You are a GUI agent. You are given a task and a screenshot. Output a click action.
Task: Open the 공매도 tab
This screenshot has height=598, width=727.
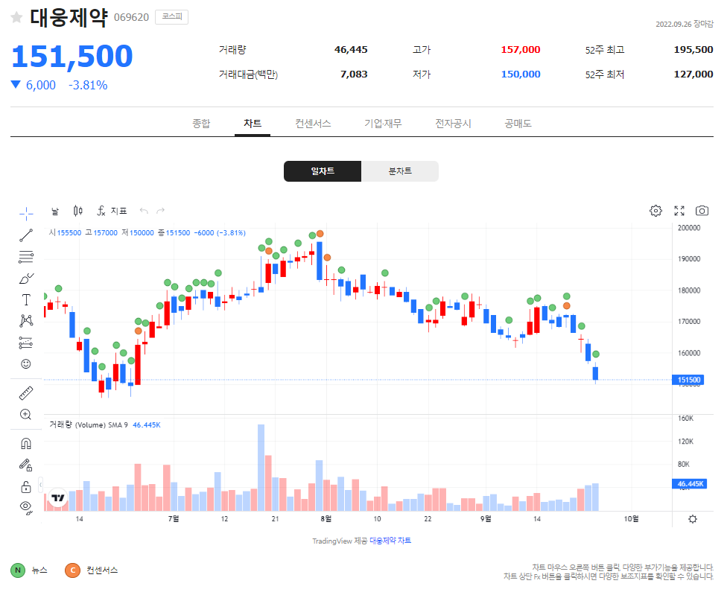click(518, 124)
